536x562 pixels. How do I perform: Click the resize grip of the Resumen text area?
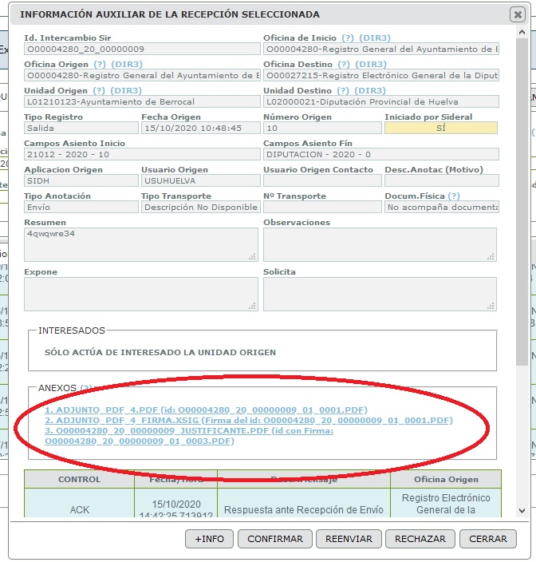[252, 256]
